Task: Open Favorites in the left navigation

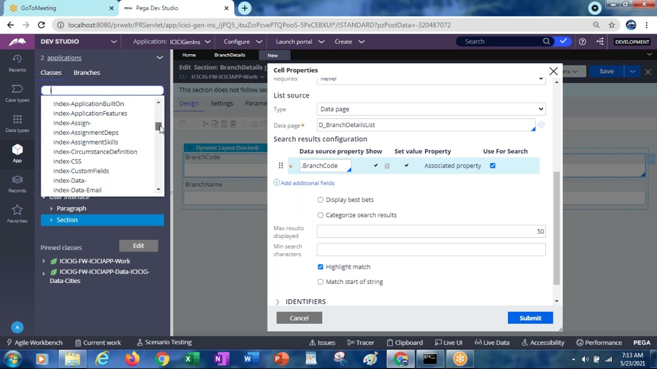Action: (x=17, y=214)
